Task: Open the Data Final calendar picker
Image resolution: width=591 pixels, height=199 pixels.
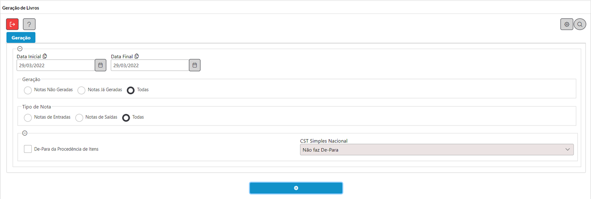Action: click(x=195, y=65)
